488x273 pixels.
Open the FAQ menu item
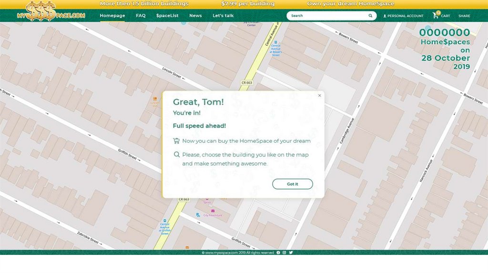tap(141, 16)
